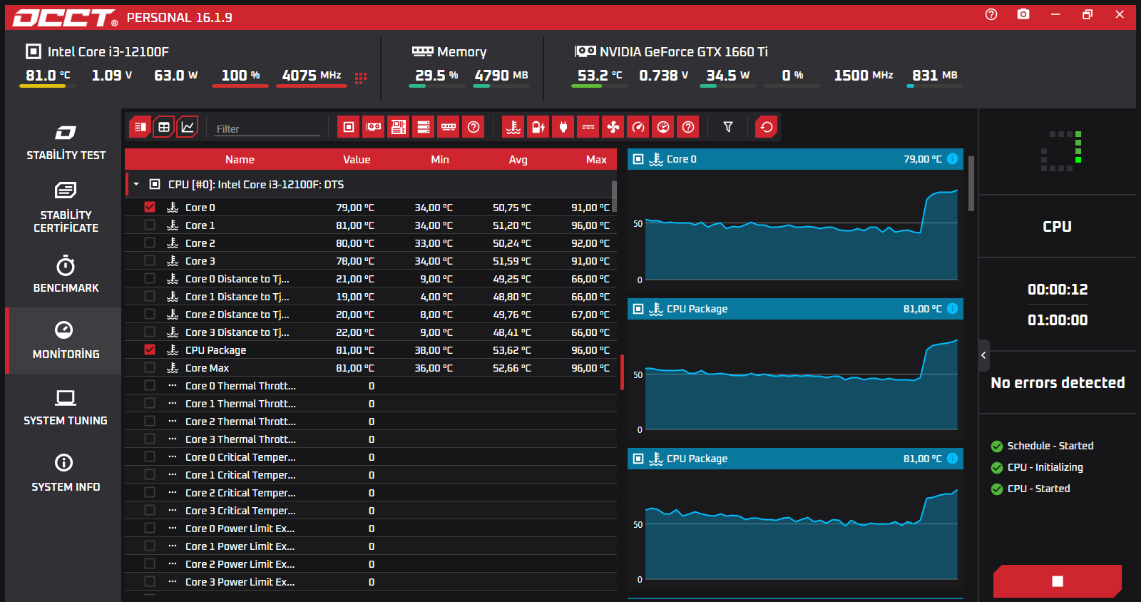
Task: Open the Stability Certificate section
Action: [x=66, y=208]
